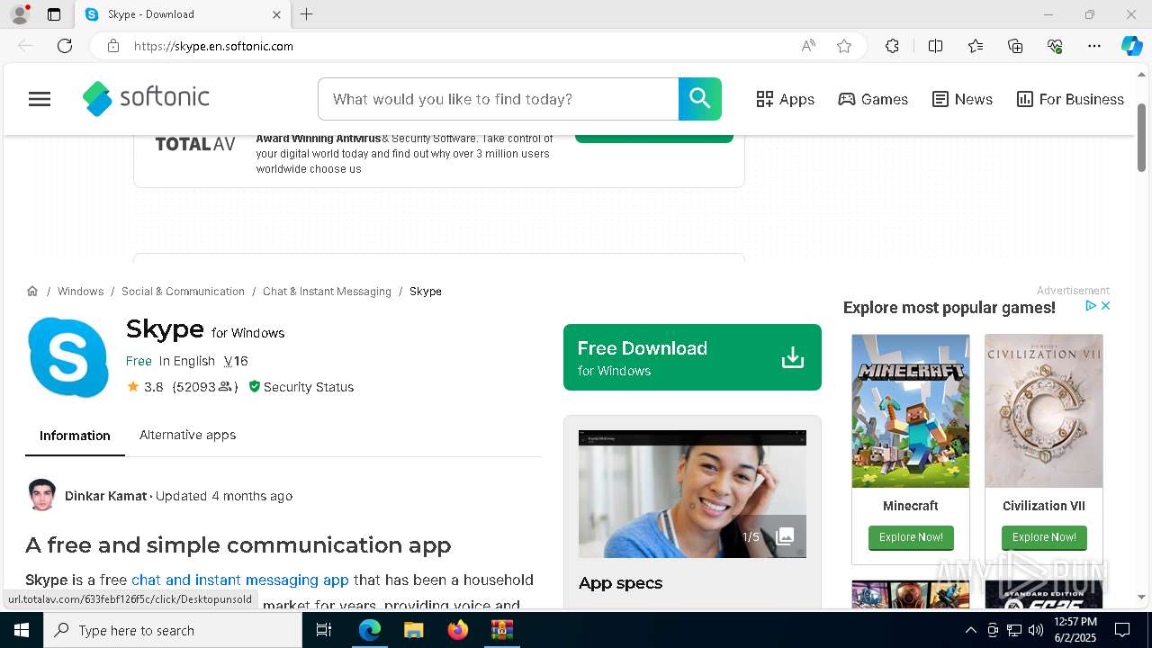Follow the 'chat and instant messaging app' link
Screen dimensions: 1152x648
point(239,580)
